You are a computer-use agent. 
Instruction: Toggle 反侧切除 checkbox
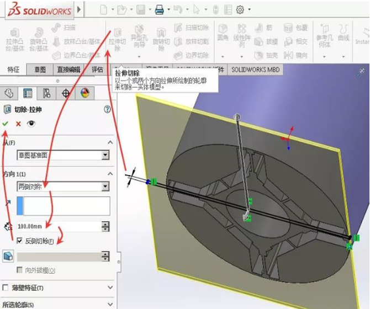(x=19, y=241)
